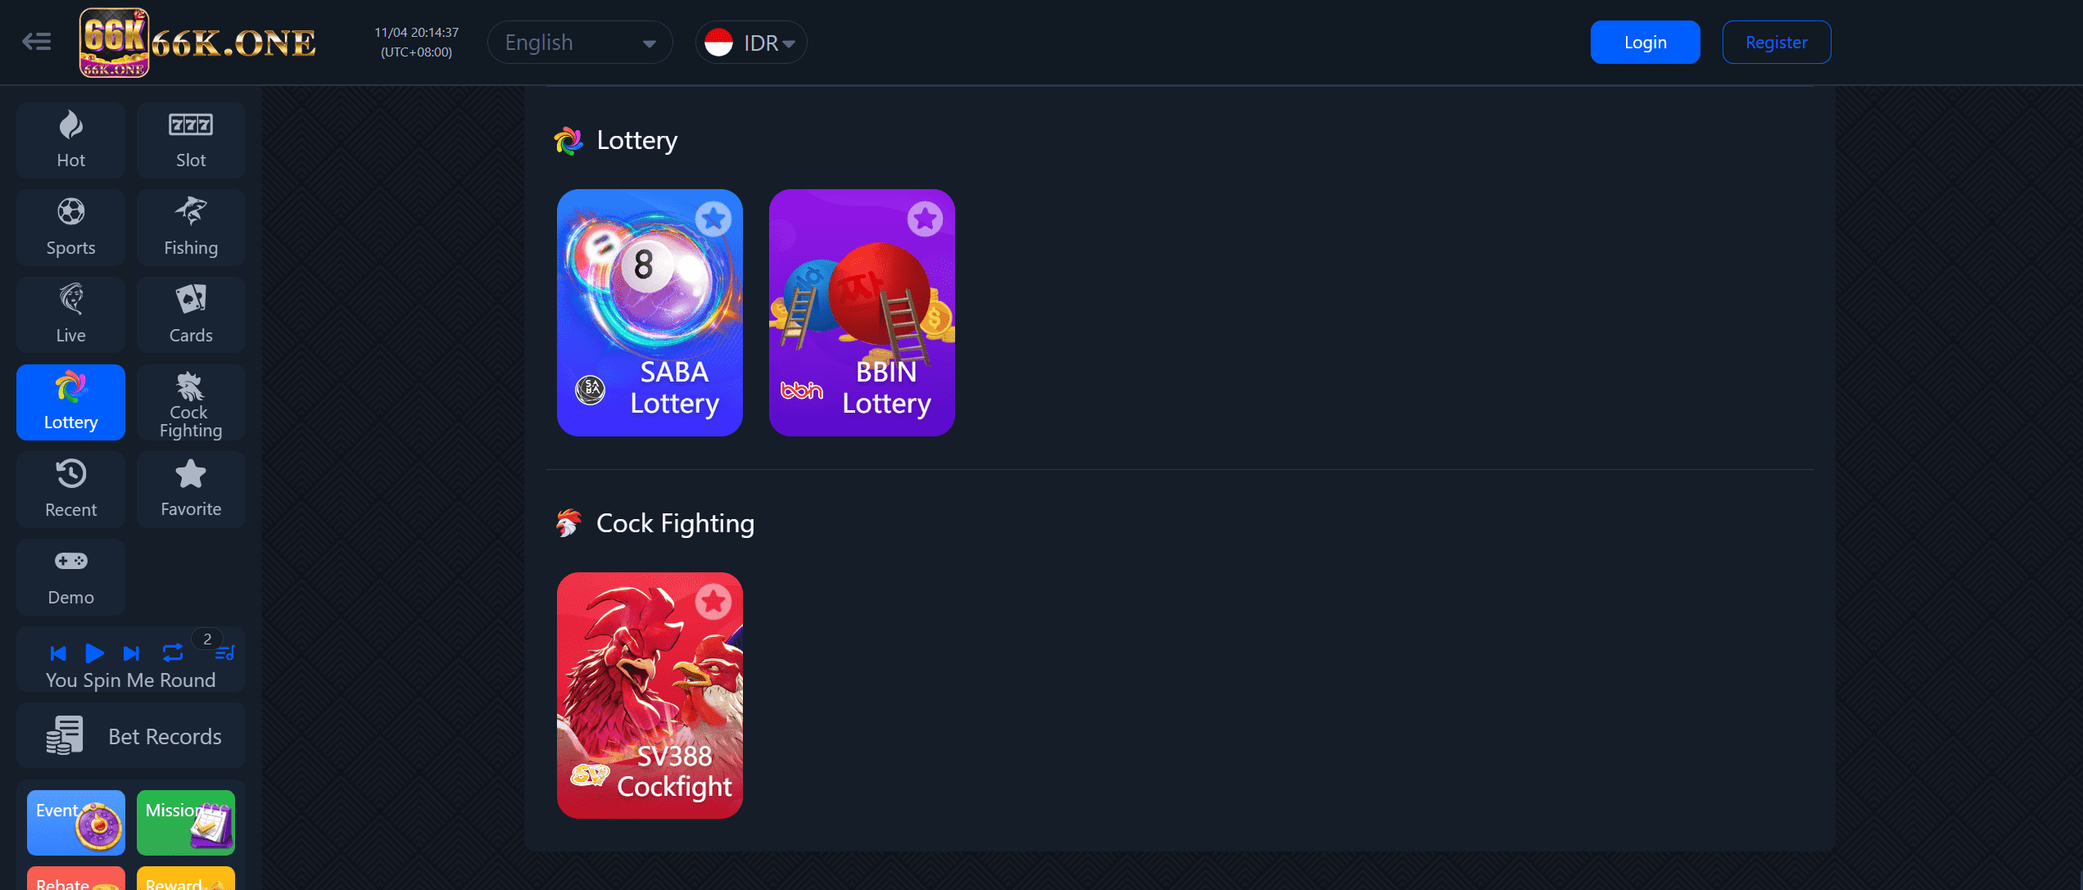2083x890 pixels.
Task: Play the music track
Action: click(x=94, y=653)
